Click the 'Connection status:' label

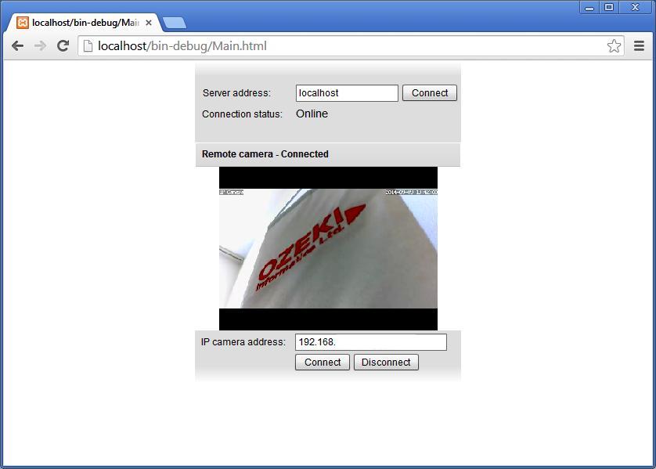click(x=242, y=114)
